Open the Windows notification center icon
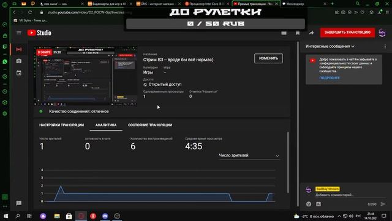This screenshot has height=221, width=392. coord(384,216)
